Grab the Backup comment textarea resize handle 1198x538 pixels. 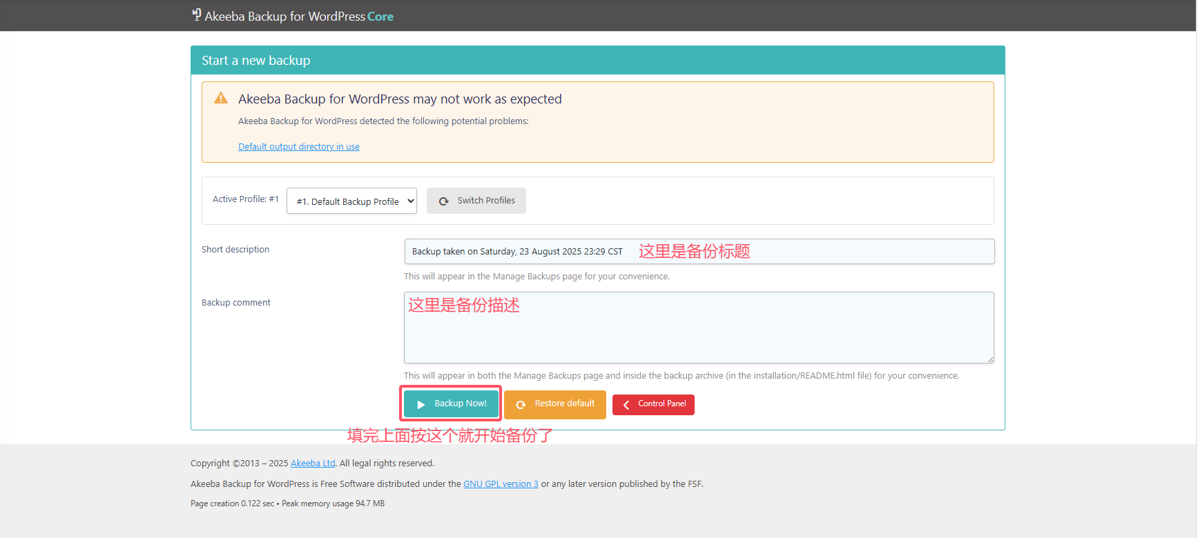pos(990,359)
